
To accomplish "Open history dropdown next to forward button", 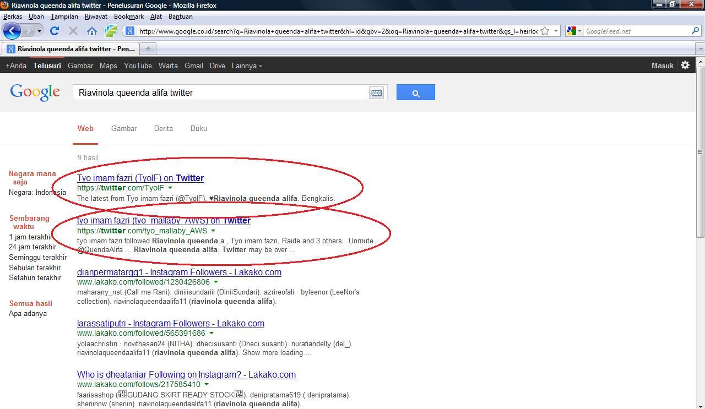I will (x=39, y=31).
